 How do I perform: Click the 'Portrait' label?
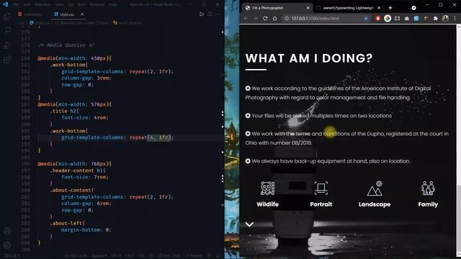pyautogui.click(x=321, y=204)
